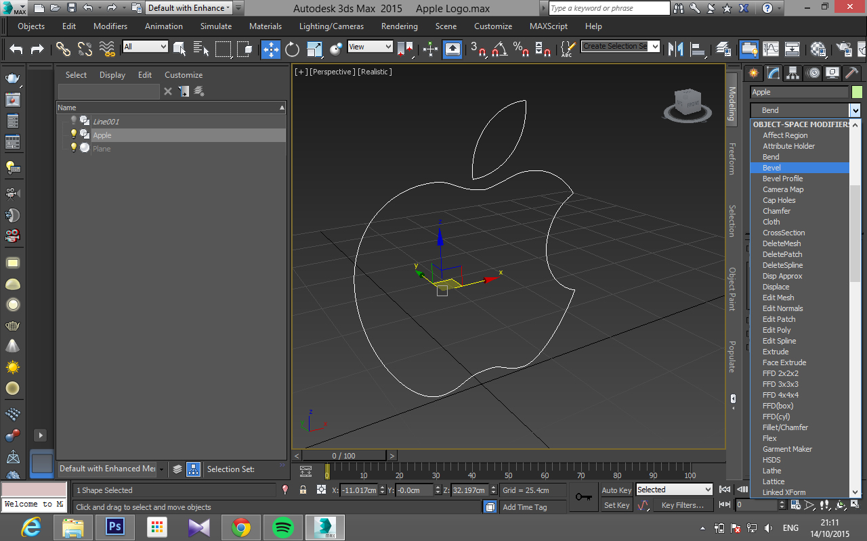Open Default with Enhanced Menus layer dropdown

[112, 469]
